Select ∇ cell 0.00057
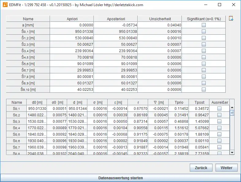241x182 pixels. coord(159,122)
